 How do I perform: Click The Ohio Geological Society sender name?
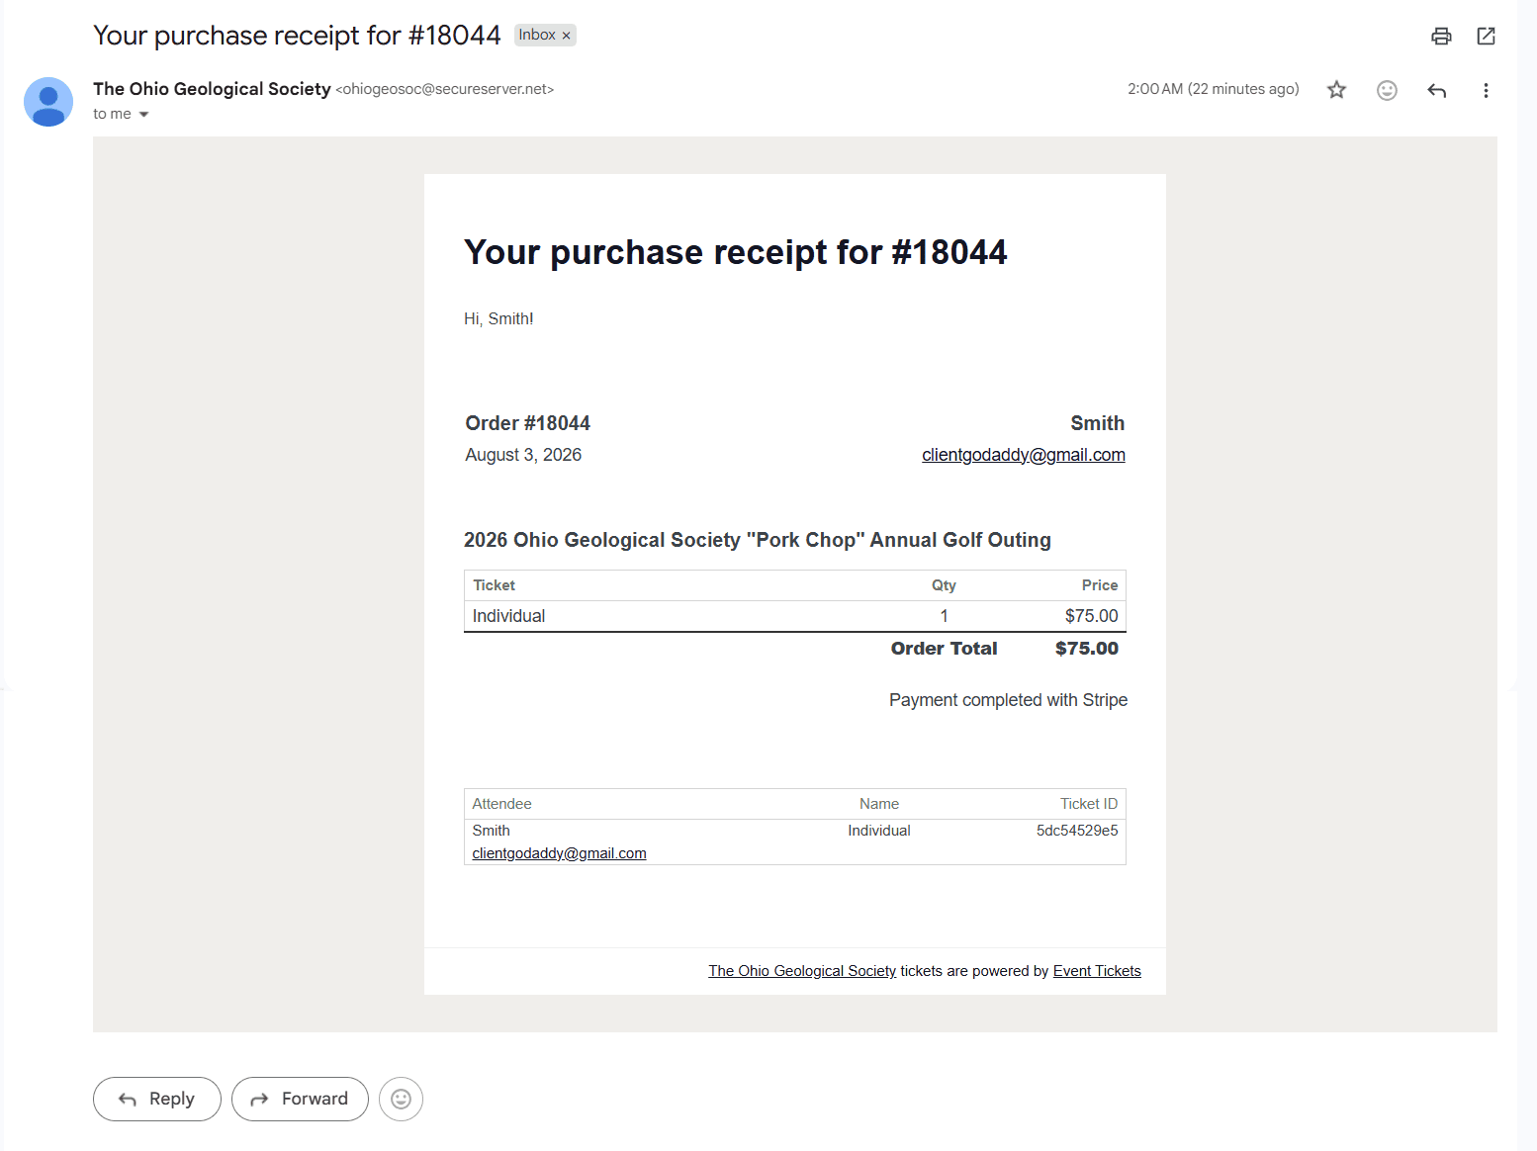click(212, 89)
